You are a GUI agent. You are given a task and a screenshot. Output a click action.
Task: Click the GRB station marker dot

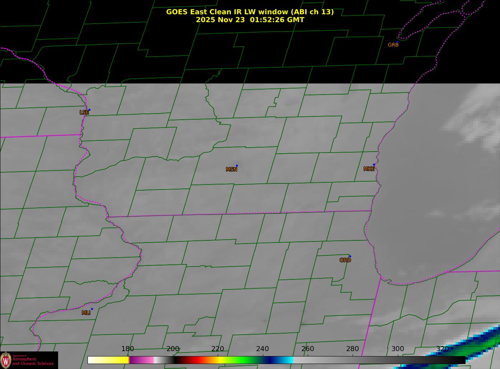click(397, 42)
